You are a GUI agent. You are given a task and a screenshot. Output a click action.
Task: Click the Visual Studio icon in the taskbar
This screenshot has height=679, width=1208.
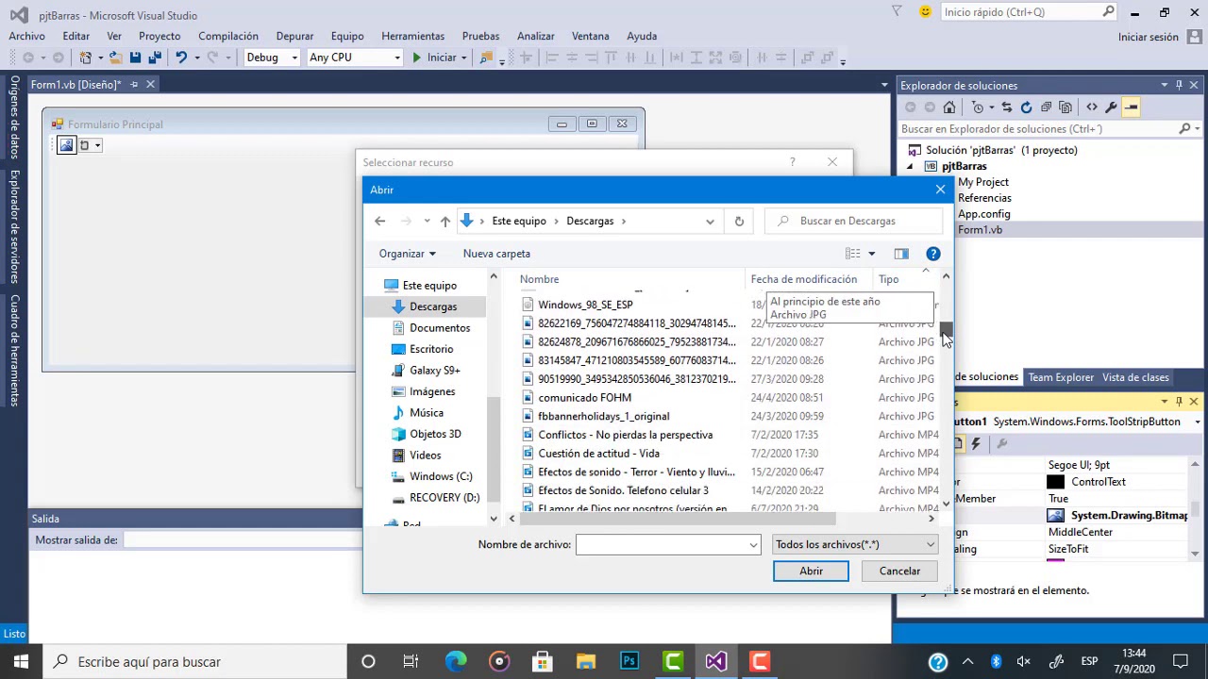click(715, 661)
